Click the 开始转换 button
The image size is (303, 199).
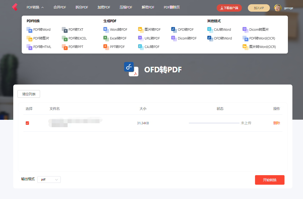pos(270,180)
